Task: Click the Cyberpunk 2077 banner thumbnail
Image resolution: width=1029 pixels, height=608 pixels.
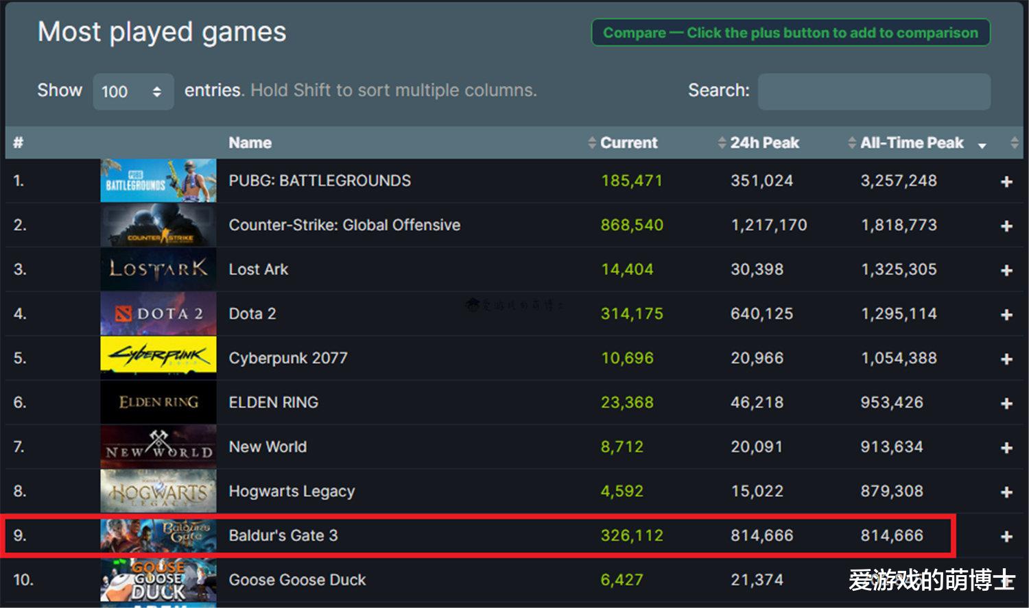Action: [158, 358]
